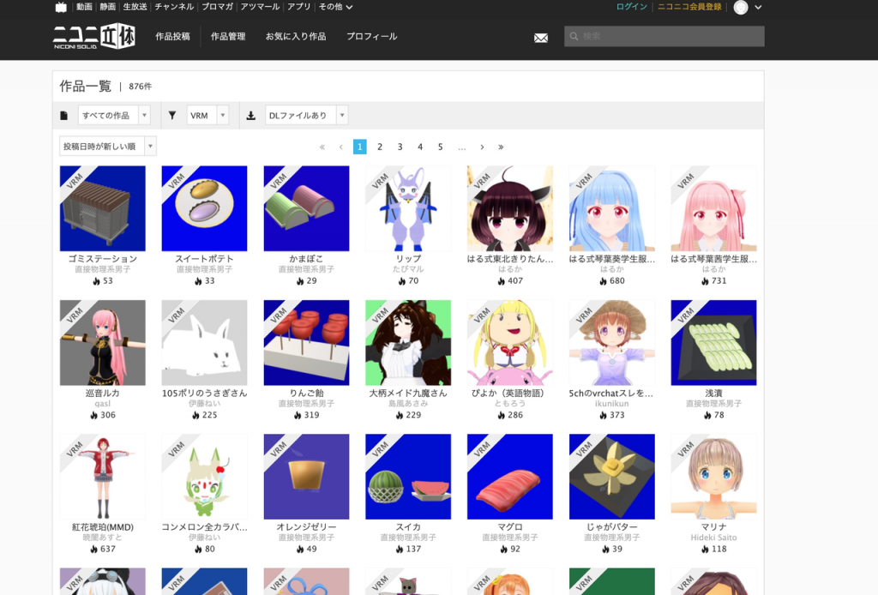Click author ikunikun link
878x595 pixels.
[x=612, y=404]
